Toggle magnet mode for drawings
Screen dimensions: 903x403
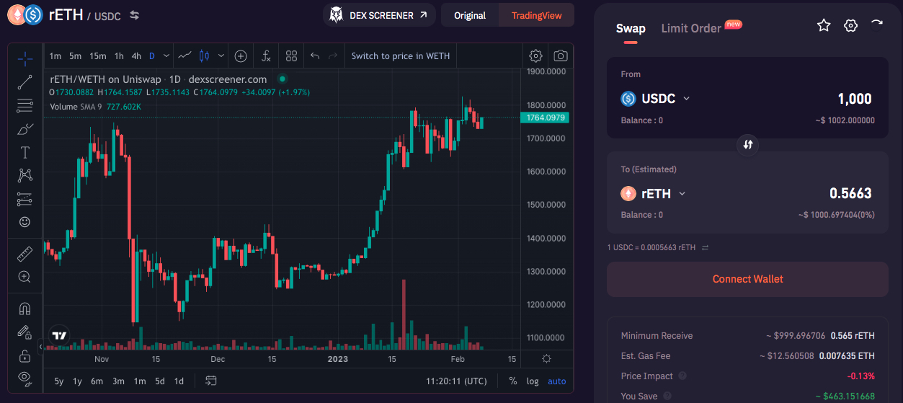pyautogui.click(x=25, y=309)
